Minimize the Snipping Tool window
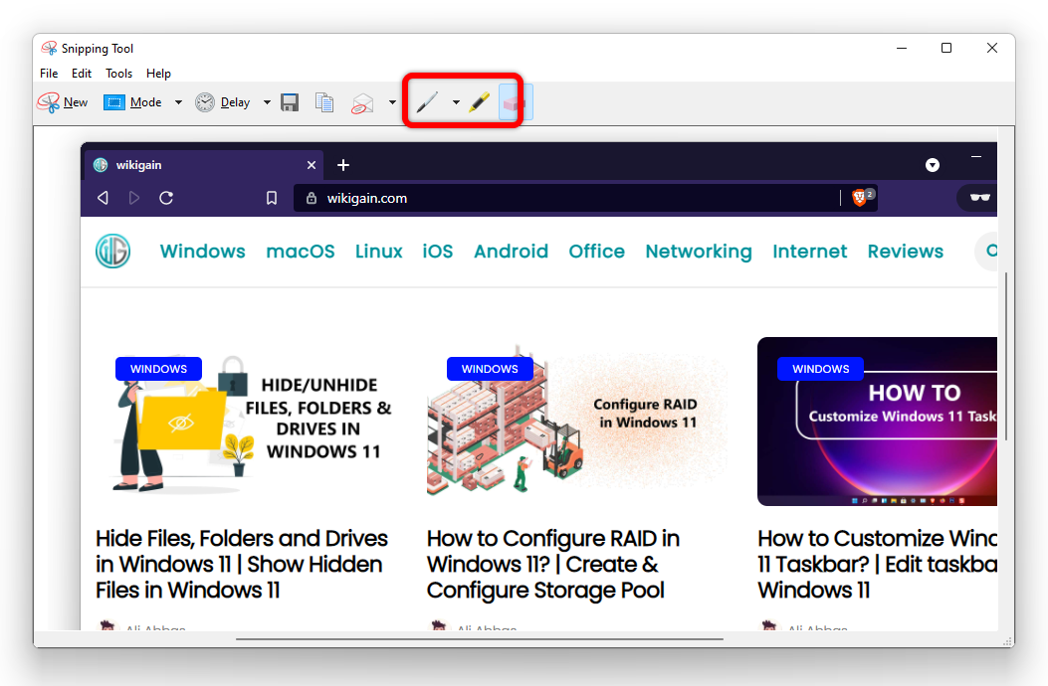 [902, 48]
